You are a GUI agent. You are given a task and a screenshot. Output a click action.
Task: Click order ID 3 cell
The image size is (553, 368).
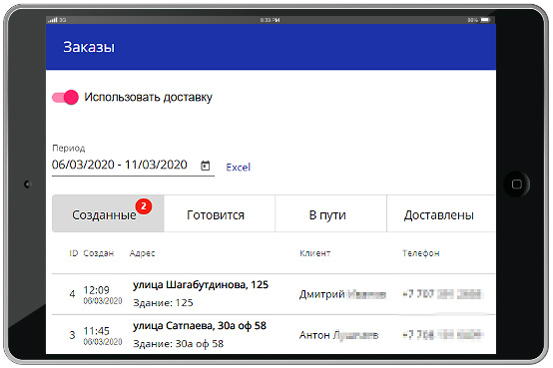pos(72,335)
